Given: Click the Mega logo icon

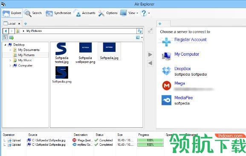Looking at the screenshot, I should pyautogui.click(x=166, y=85).
